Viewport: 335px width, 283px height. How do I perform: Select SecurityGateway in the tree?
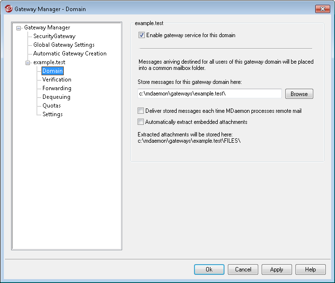pyautogui.click(x=54, y=36)
